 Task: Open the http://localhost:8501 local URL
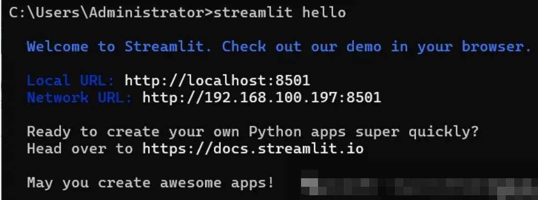click(x=217, y=81)
